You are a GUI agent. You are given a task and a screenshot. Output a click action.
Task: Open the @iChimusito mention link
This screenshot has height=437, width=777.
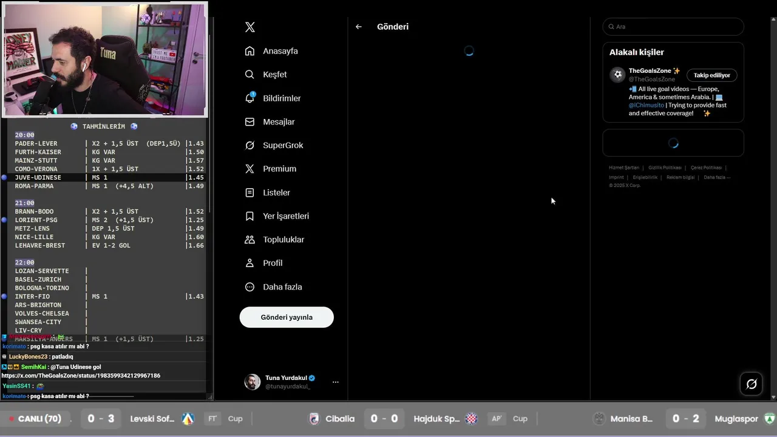click(x=646, y=105)
